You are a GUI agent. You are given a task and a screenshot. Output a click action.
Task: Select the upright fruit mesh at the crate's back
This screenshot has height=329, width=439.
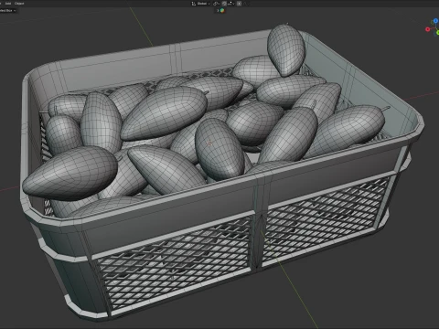click(286, 50)
